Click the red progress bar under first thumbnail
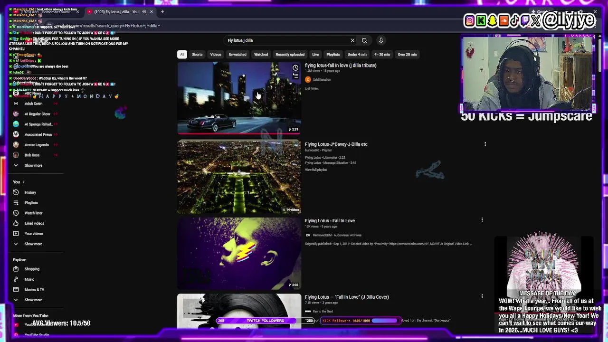The image size is (608, 342). coord(239,133)
